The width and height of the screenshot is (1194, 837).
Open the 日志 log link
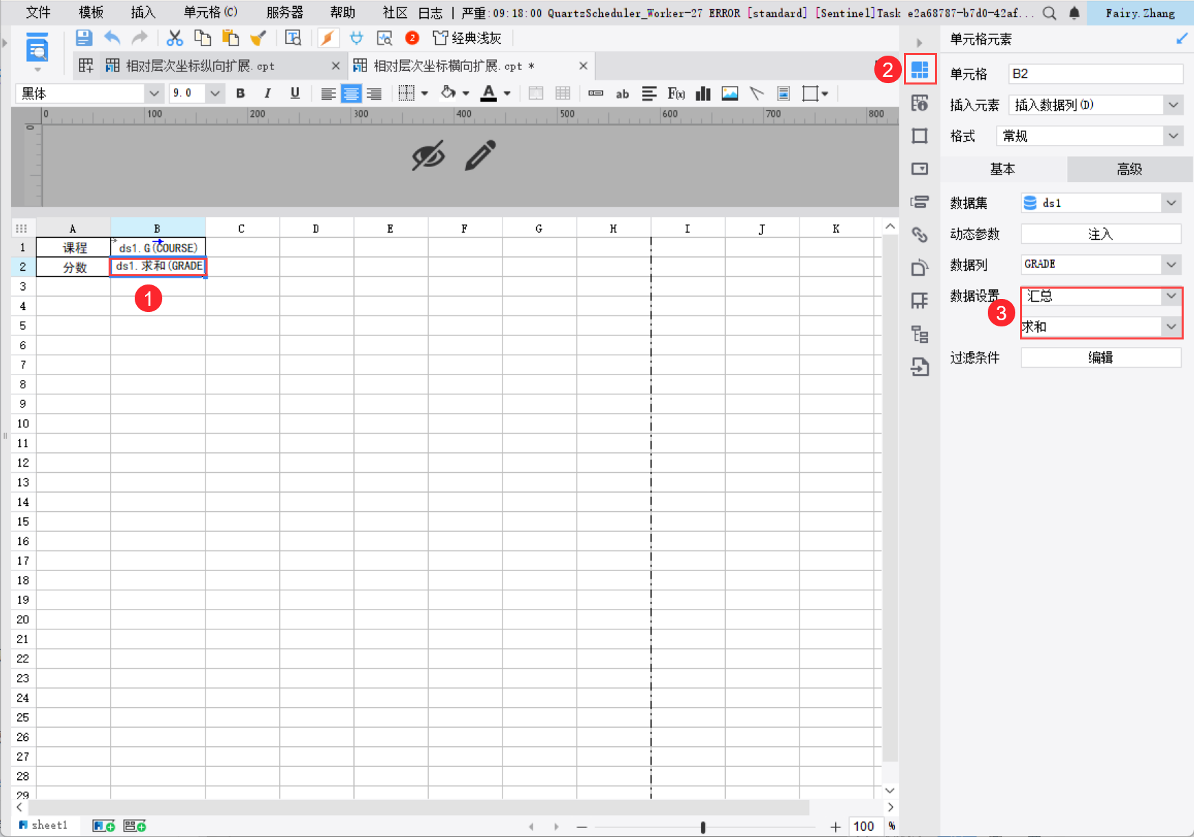tap(430, 13)
